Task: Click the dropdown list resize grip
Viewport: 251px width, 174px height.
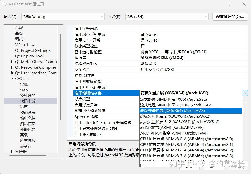Action: (143, 165)
